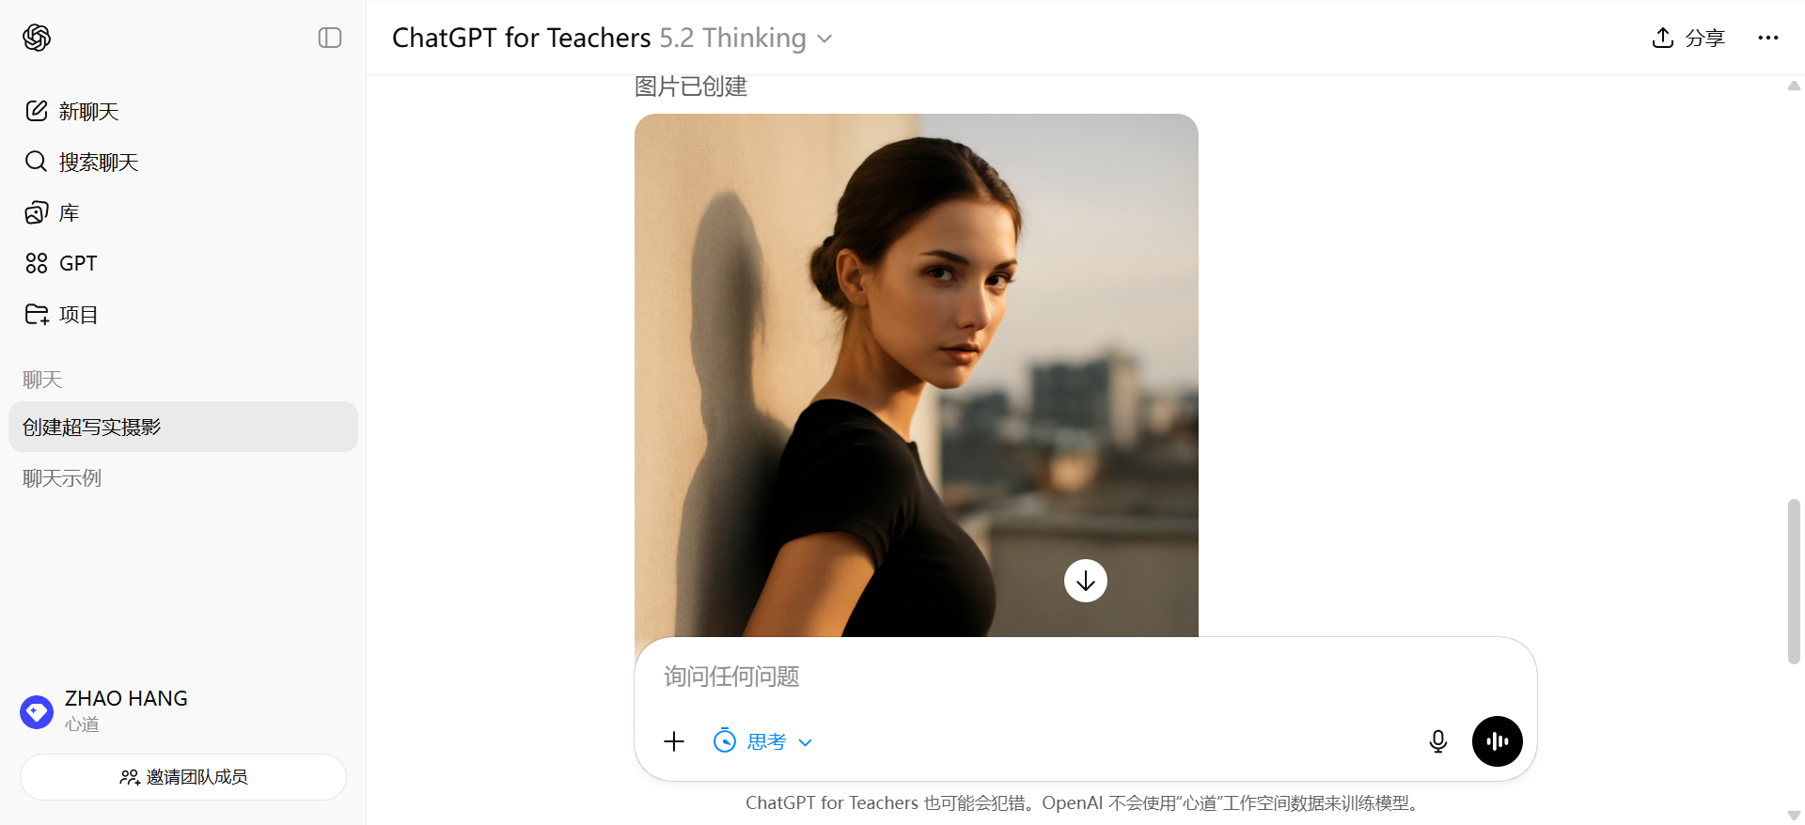Viewport: 1805px width, 825px height.
Task: Click the ChatGPT logo icon
Action: pyautogui.click(x=37, y=38)
